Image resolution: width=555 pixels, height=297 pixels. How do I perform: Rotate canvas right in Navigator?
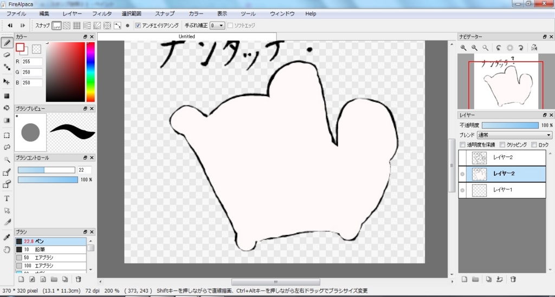coord(521,48)
